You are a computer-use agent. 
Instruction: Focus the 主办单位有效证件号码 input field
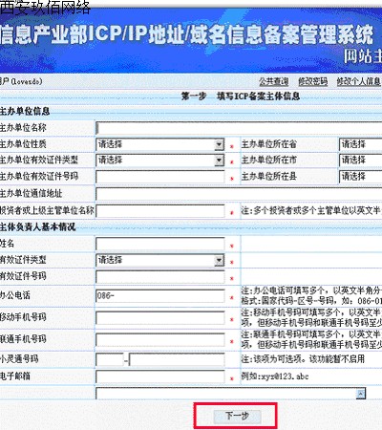pyautogui.click(x=160, y=177)
